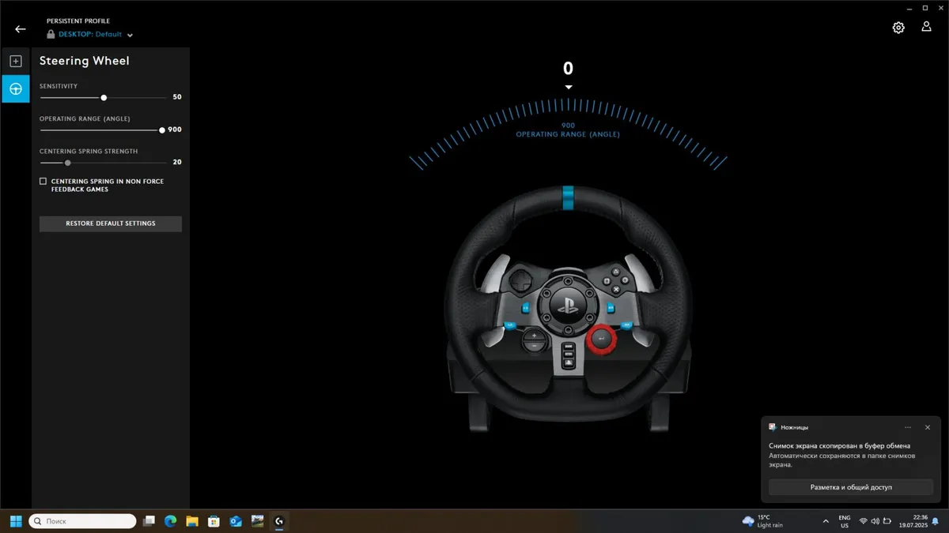949x533 pixels.
Task: Adjust the Sensitivity slider handle
Action: (104, 97)
